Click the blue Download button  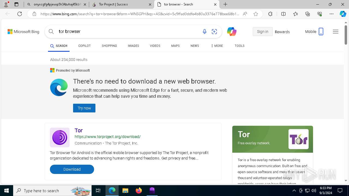click(x=72, y=169)
